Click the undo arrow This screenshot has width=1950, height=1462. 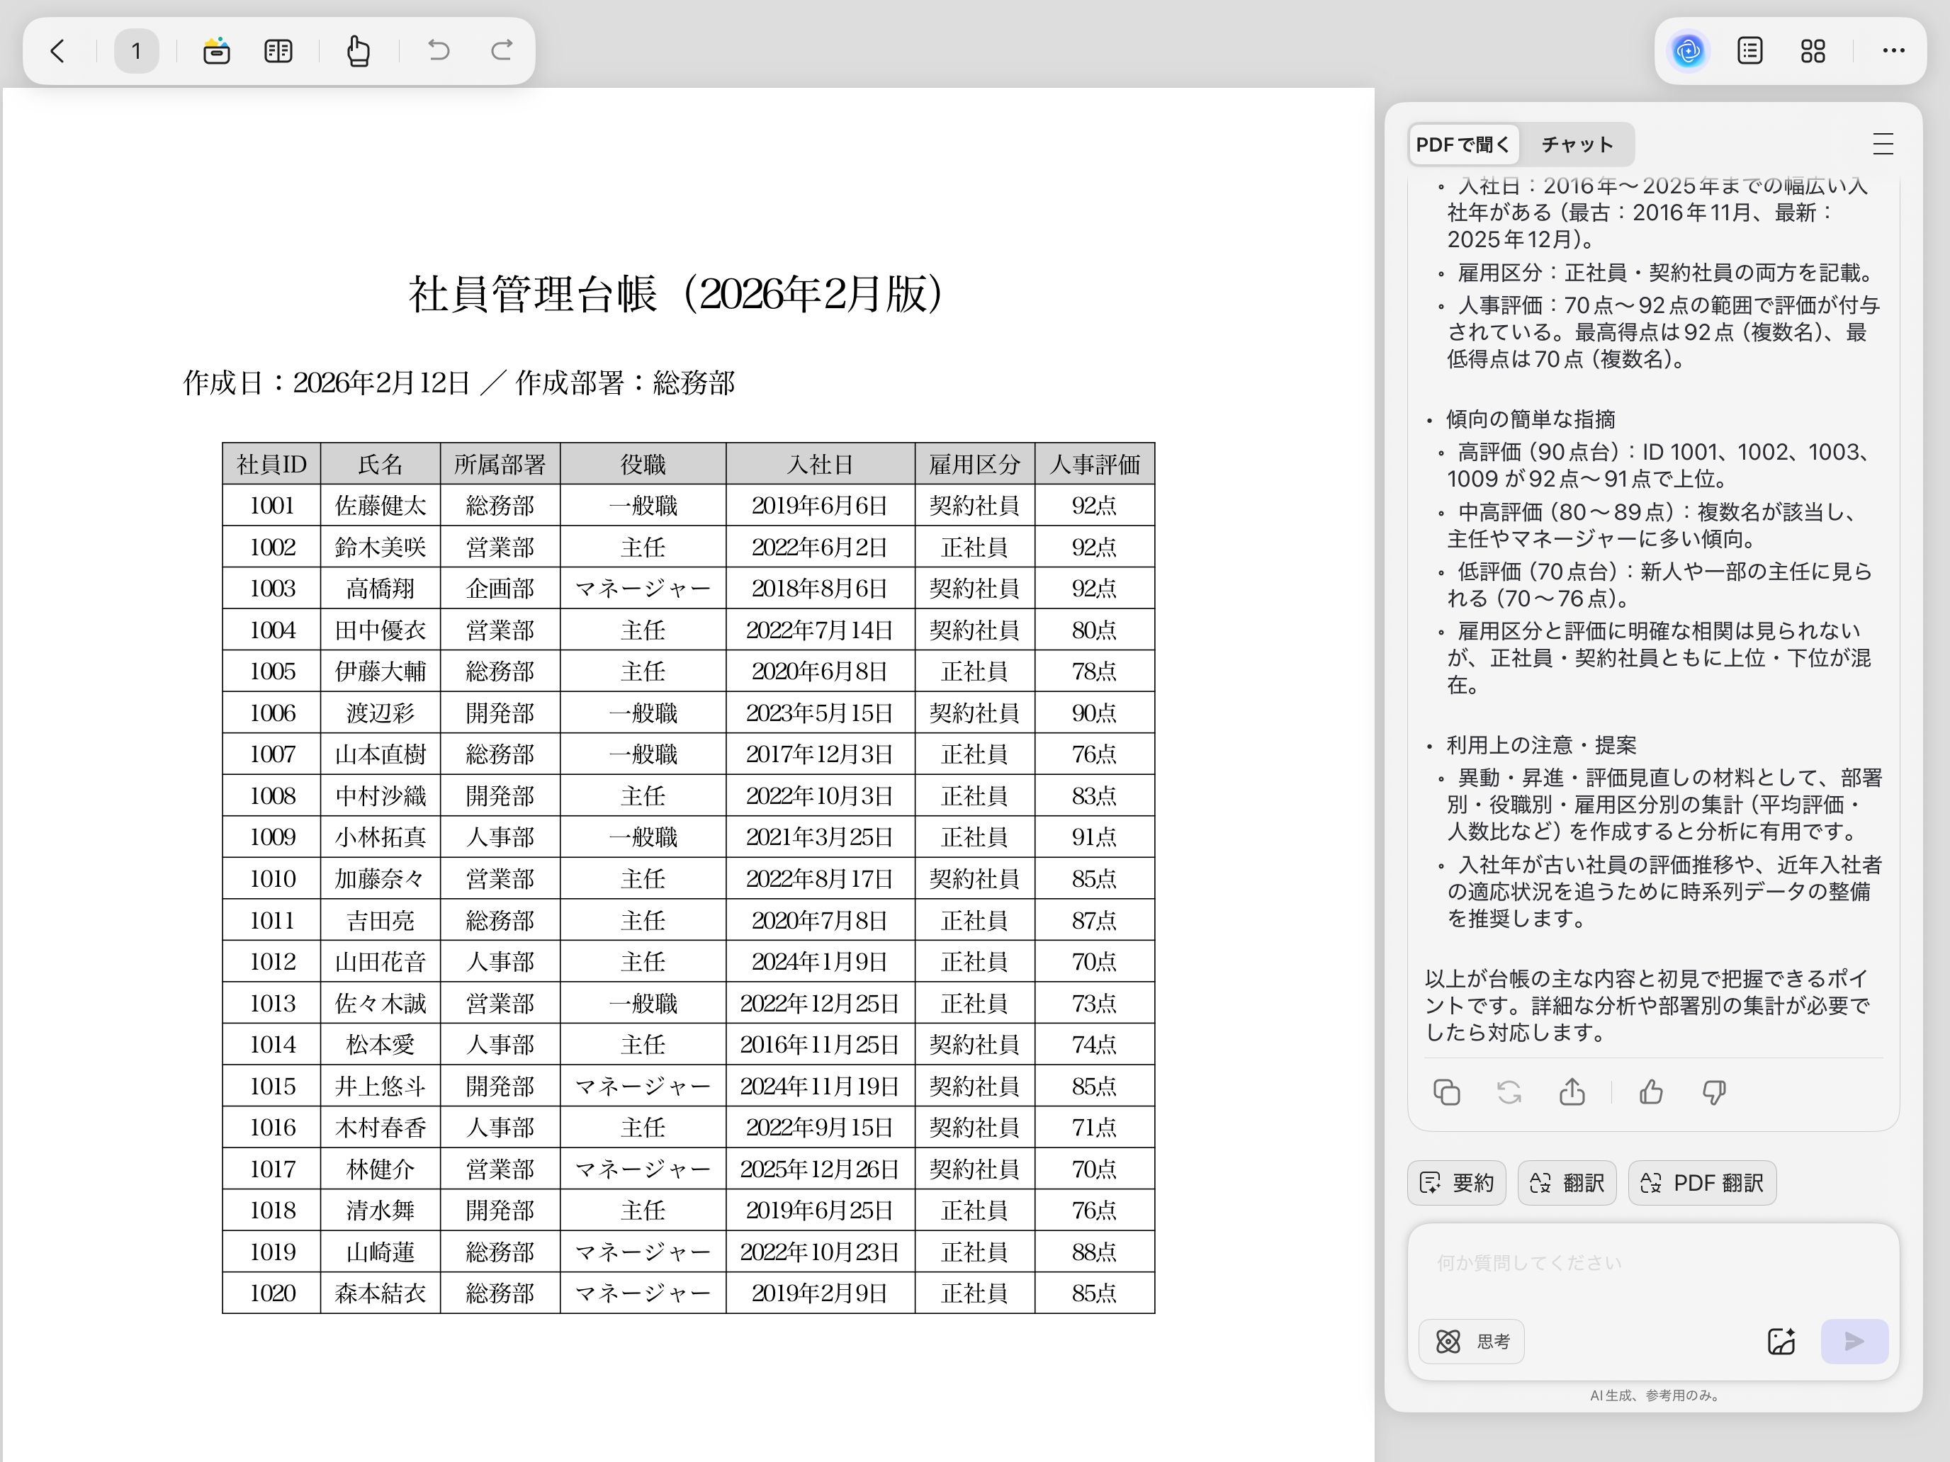438,51
